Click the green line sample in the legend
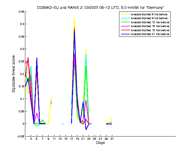194x153 pixels. coord(126,22)
